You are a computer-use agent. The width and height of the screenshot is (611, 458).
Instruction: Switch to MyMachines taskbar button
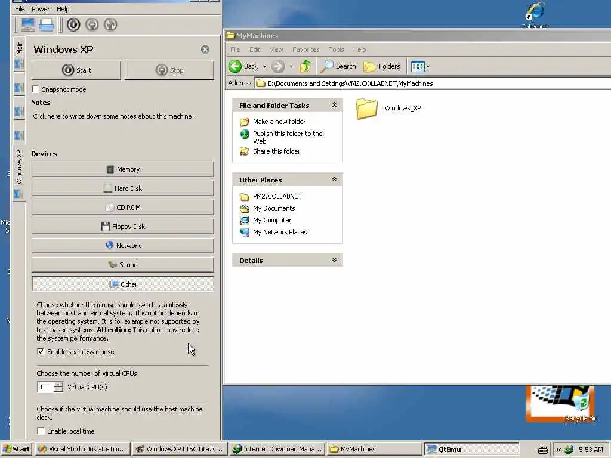pyautogui.click(x=374, y=449)
